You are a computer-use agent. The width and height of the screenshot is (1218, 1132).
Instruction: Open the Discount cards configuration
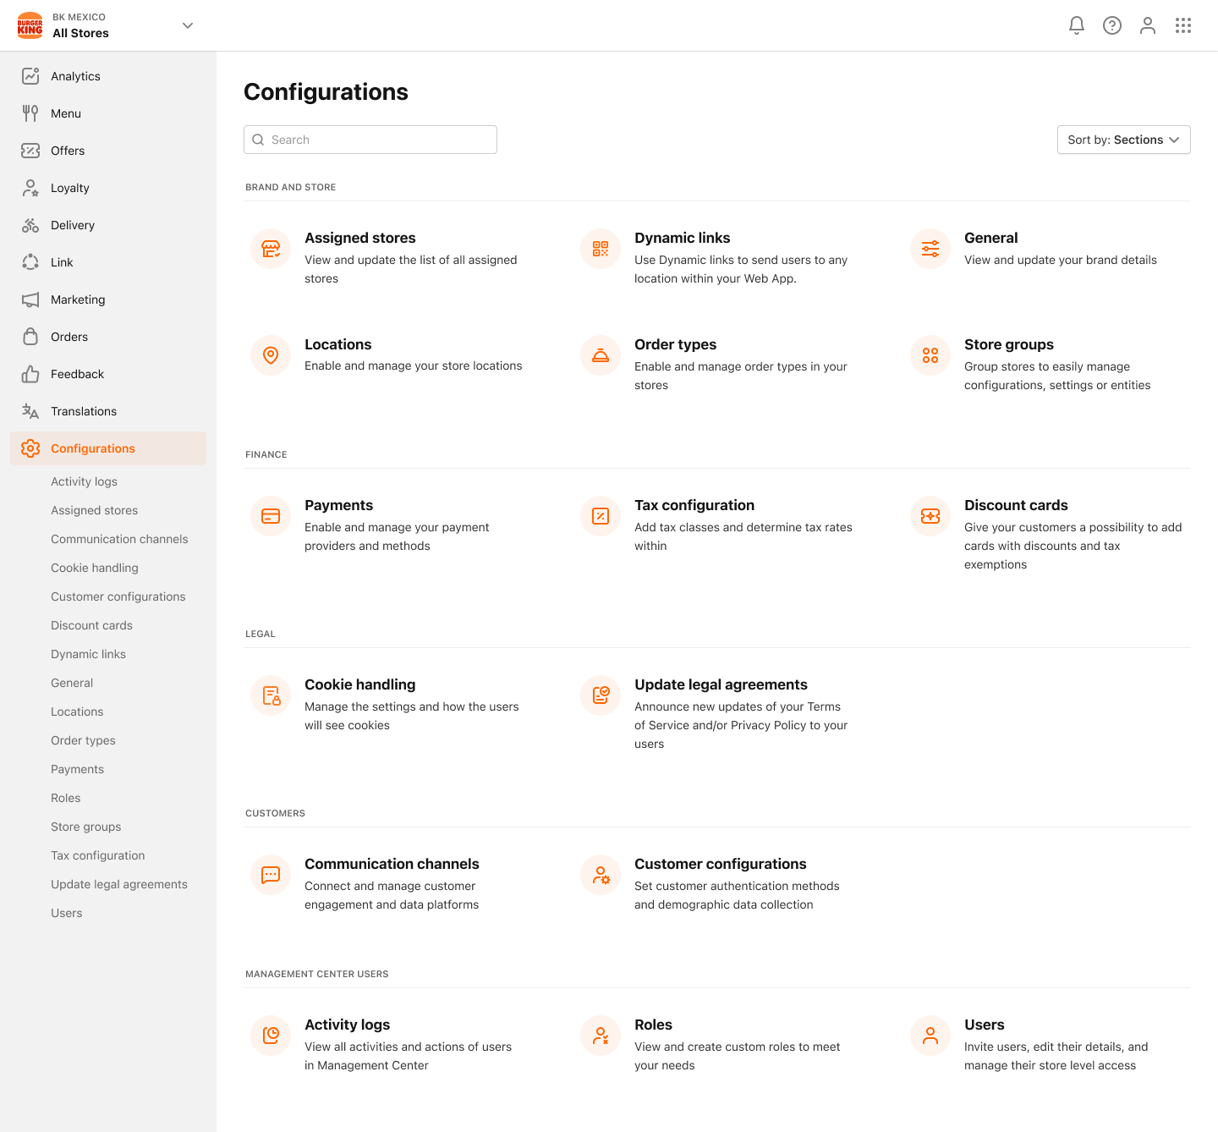(x=1016, y=505)
